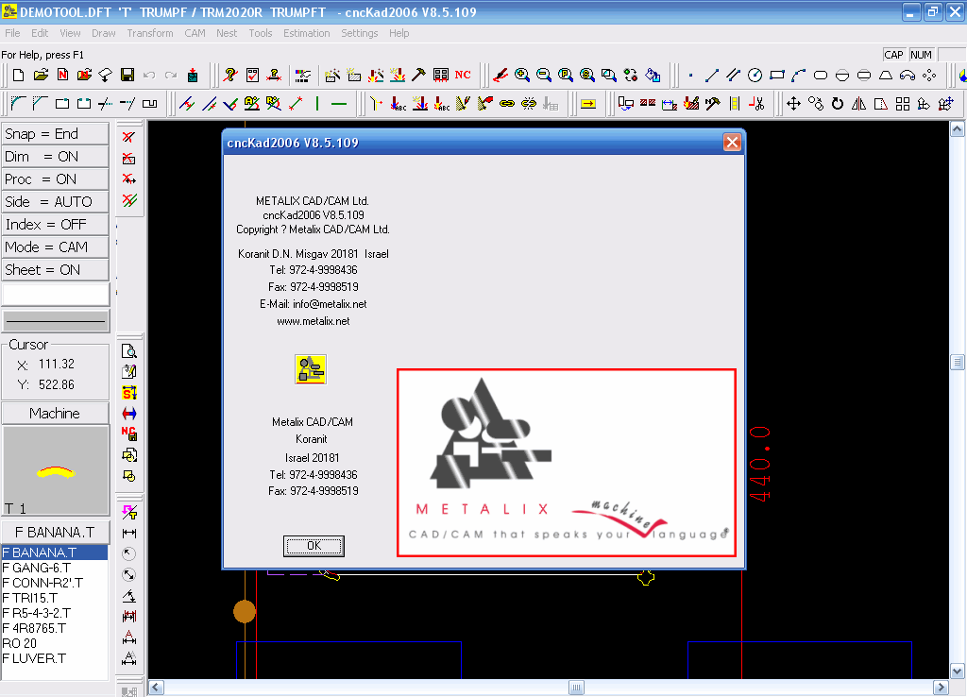Click the line style preview box
The height and width of the screenshot is (697, 967).
click(x=56, y=321)
